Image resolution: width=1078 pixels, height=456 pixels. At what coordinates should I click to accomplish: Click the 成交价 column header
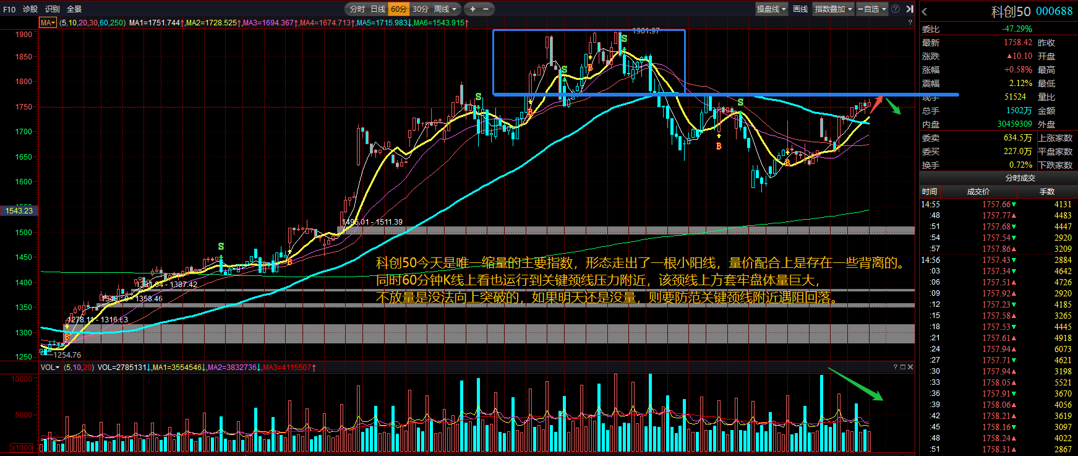tap(978, 192)
